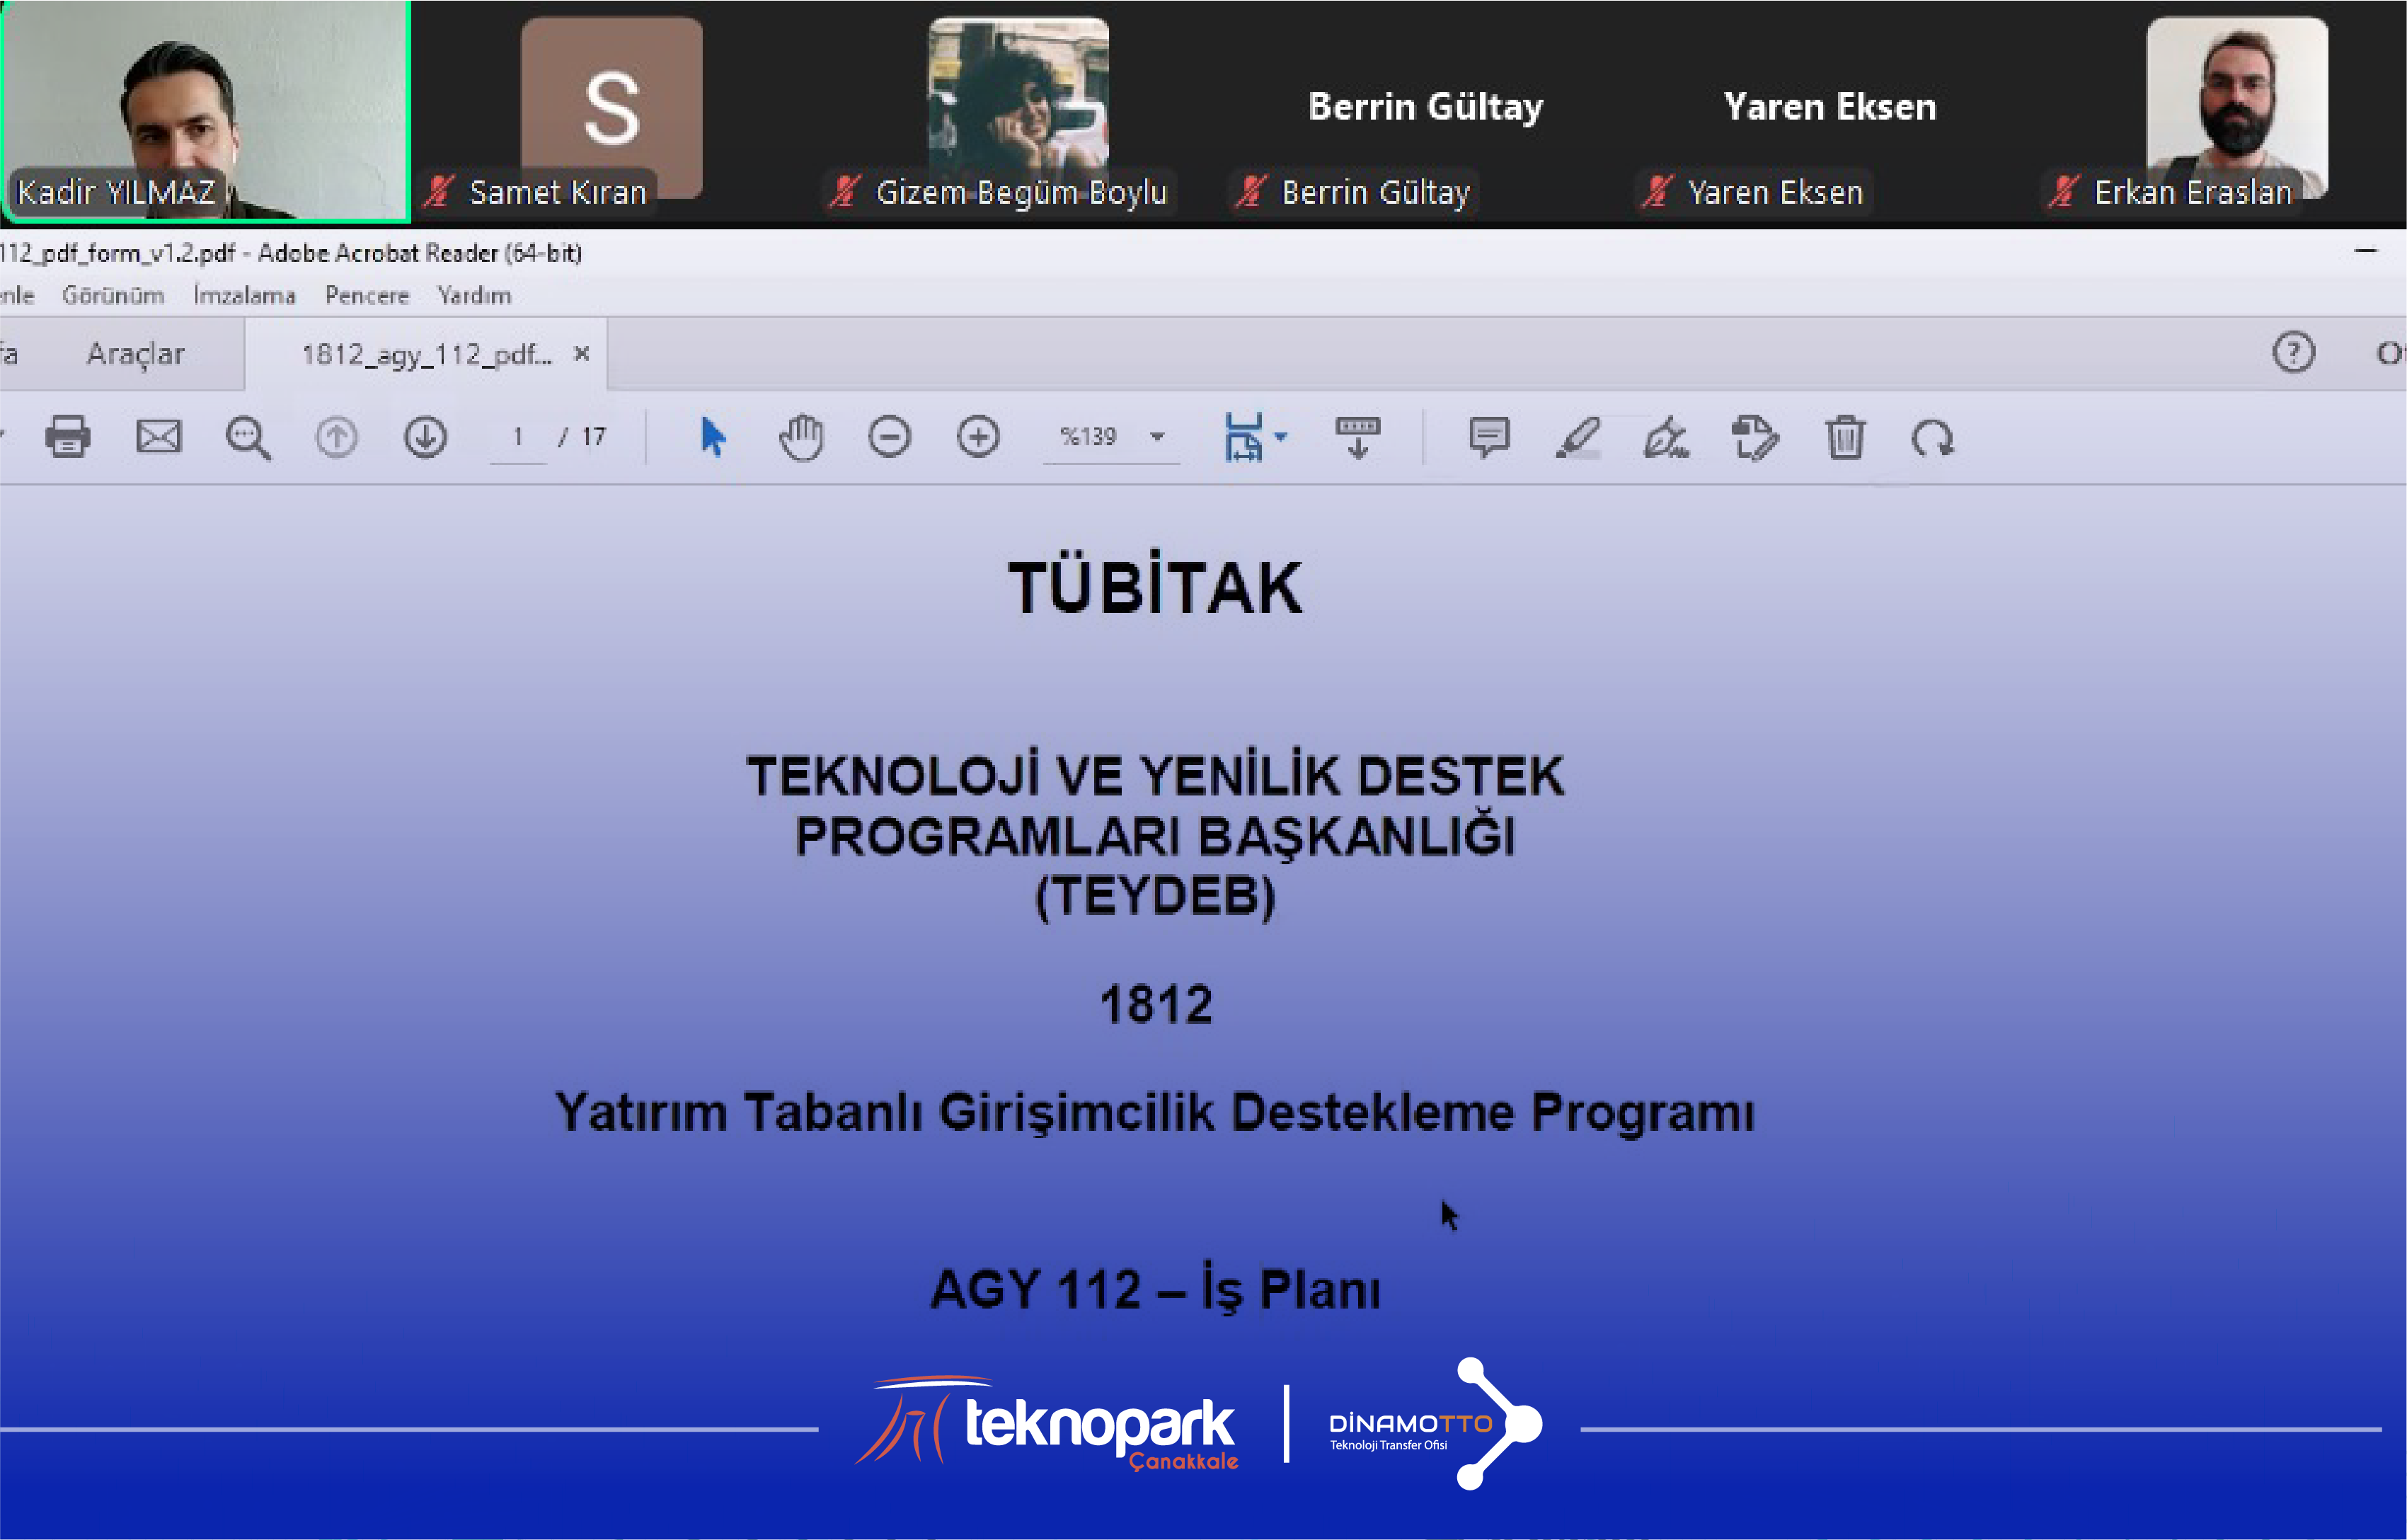Click Berrin Gültay's muted microphone icon
The width and height of the screenshot is (2407, 1540).
[1251, 191]
